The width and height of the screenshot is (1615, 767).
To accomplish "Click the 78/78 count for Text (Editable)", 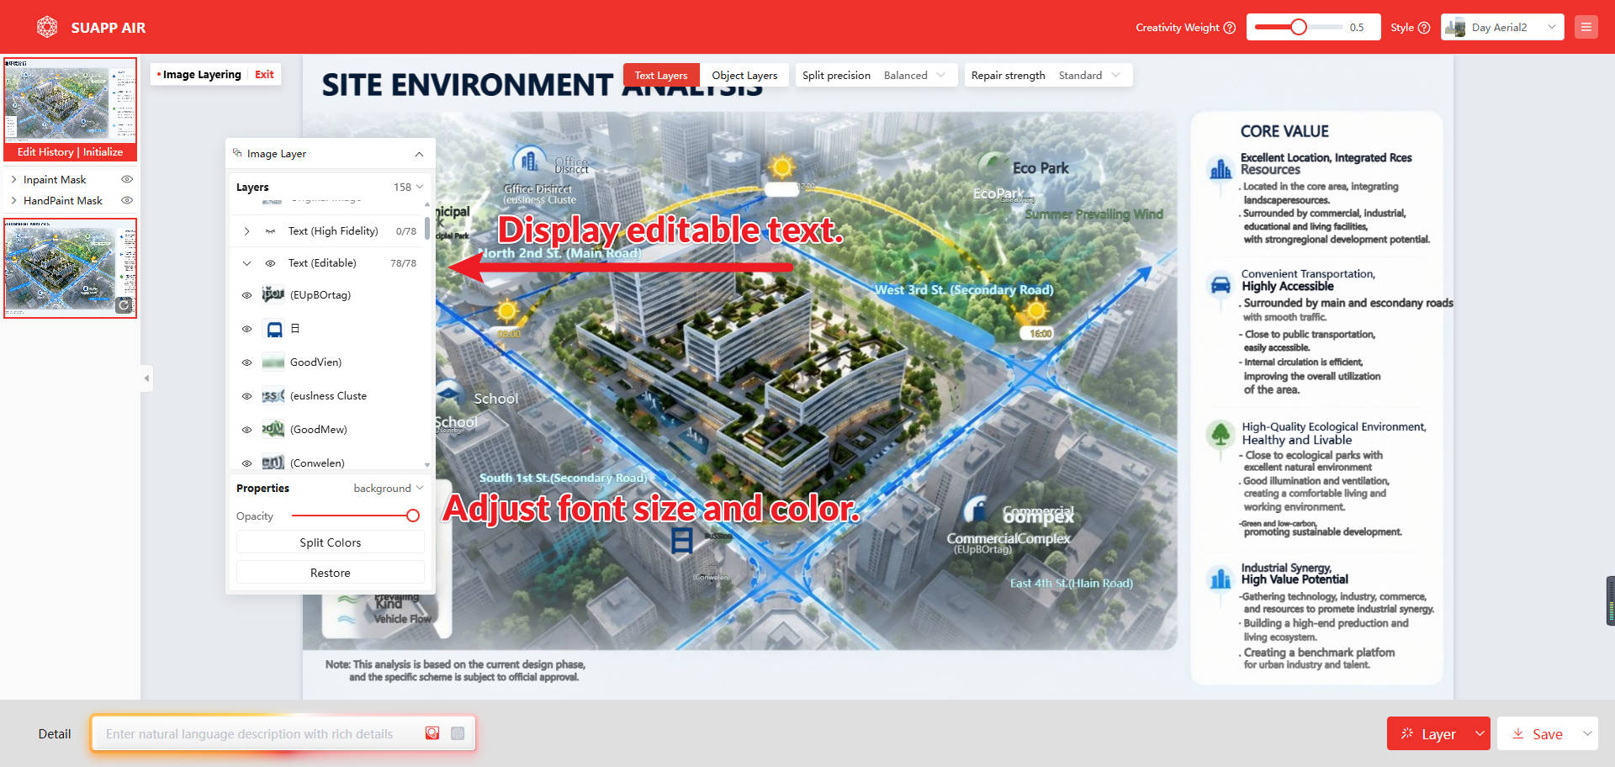I will tap(403, 263).
